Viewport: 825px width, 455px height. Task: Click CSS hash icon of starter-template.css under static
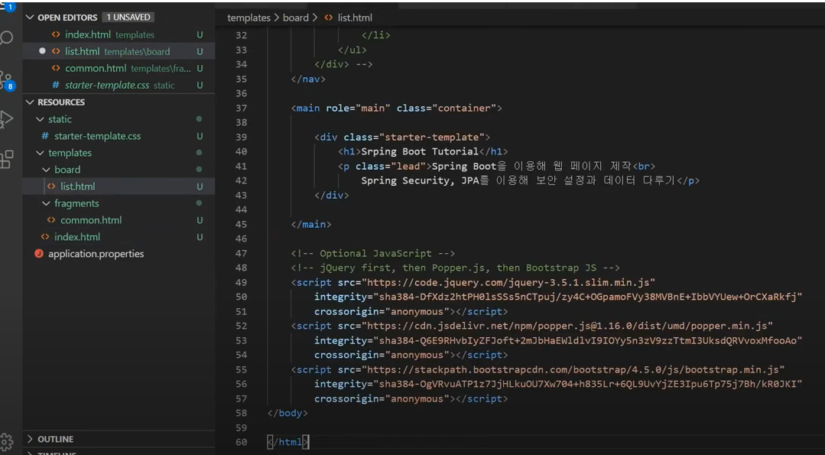click(x=45, y=135)
